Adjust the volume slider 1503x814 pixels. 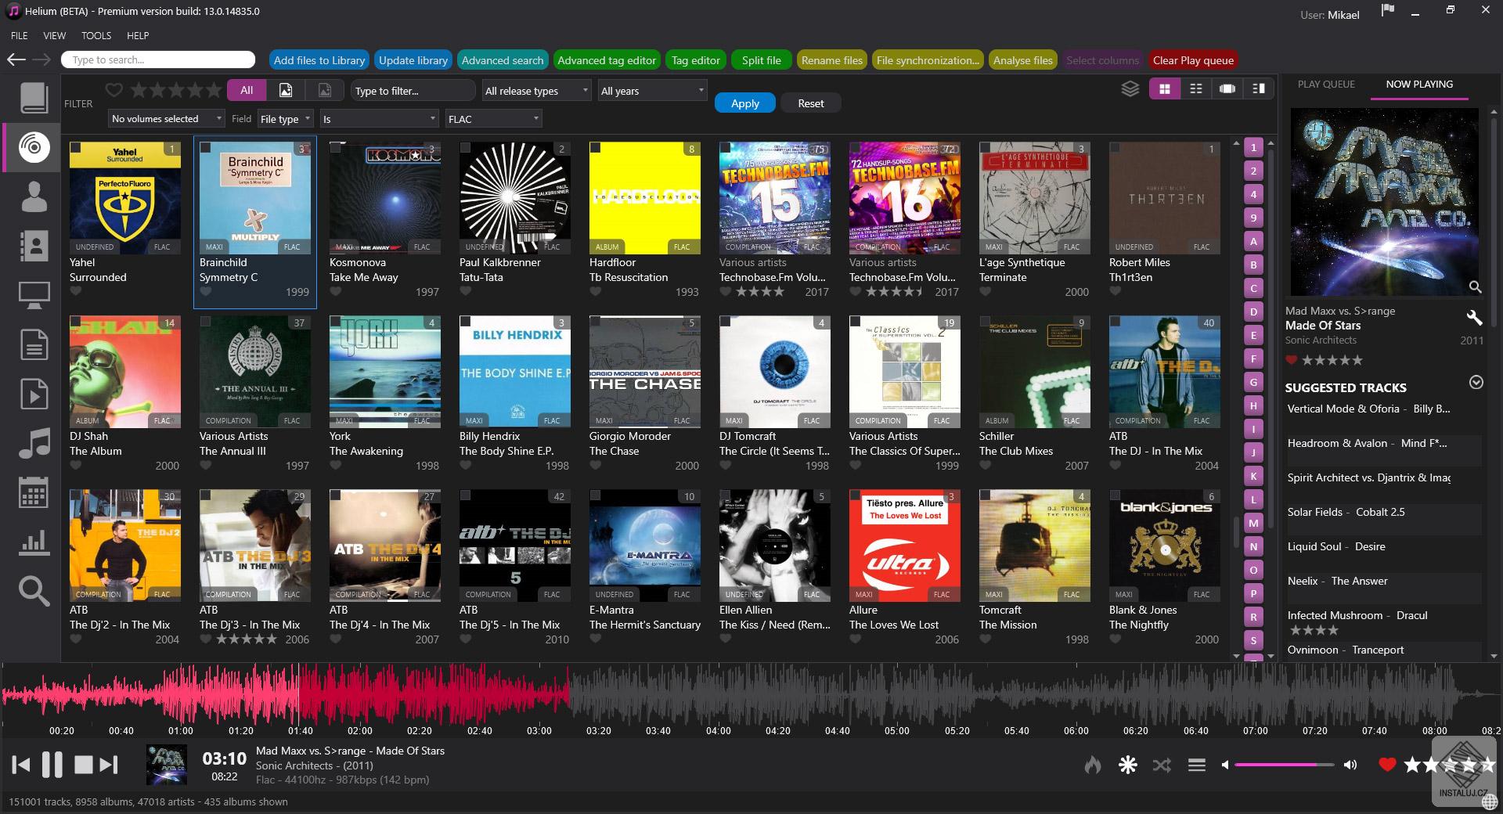pyautogui.click(x=1284, y=765)
